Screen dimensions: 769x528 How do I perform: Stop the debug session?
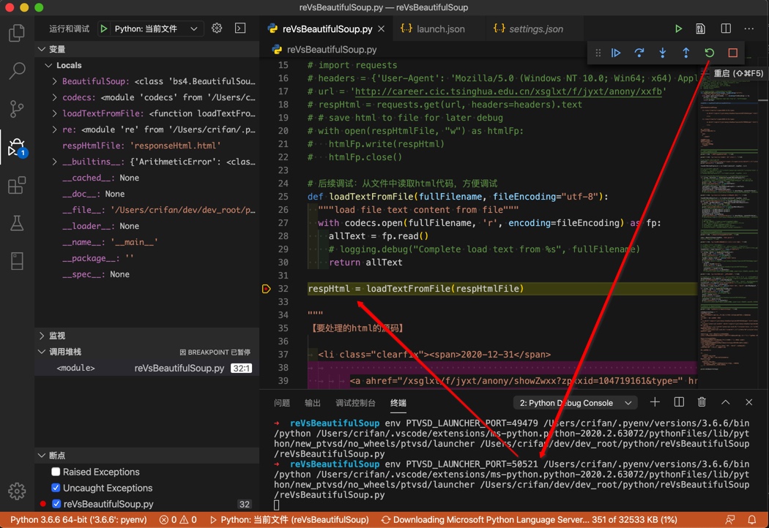(x=732, y=53)
